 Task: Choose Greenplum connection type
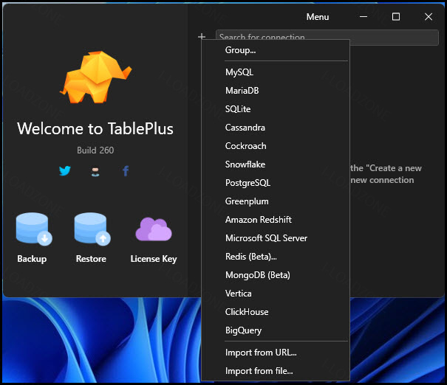click(276, 201)
